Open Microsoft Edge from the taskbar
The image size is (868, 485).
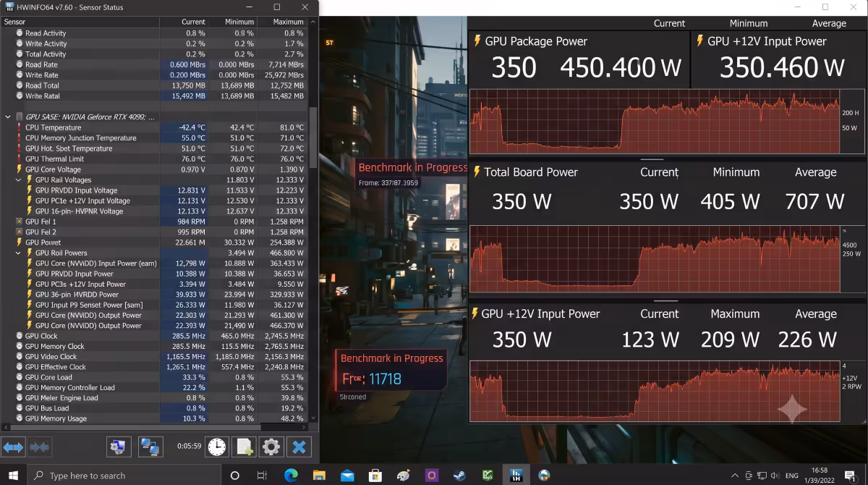coord(291,476)
